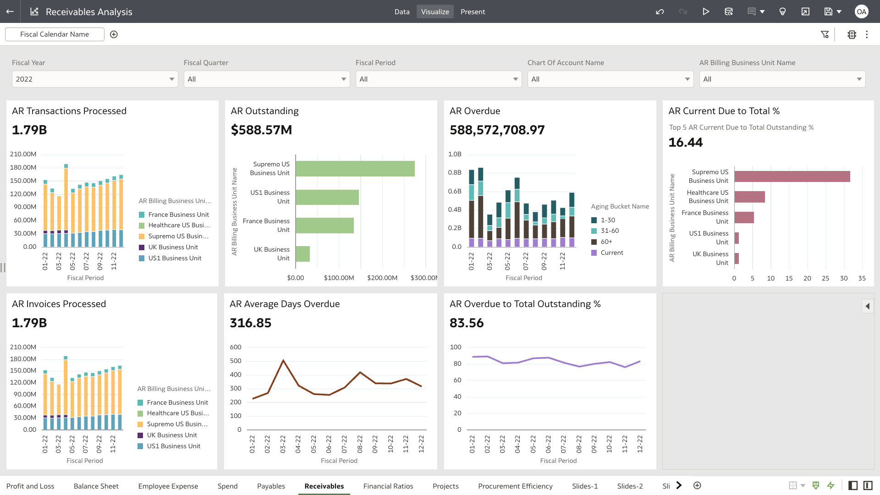Screen dimensions: 880x495
Task: Click the Fiscal Calendar Name filter pill
Action: (x=54, y=34)
